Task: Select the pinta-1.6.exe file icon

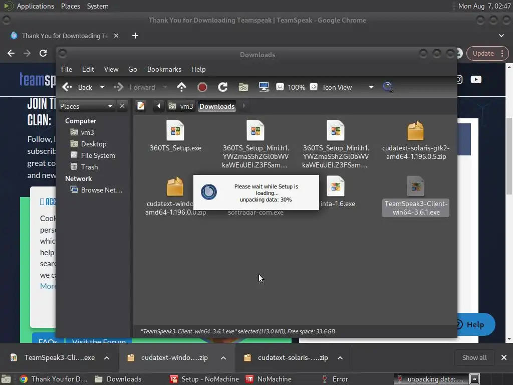Action: [x=336, y=186]
